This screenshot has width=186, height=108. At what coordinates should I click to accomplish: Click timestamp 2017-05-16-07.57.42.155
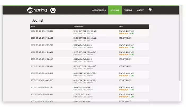coord(42,38)
